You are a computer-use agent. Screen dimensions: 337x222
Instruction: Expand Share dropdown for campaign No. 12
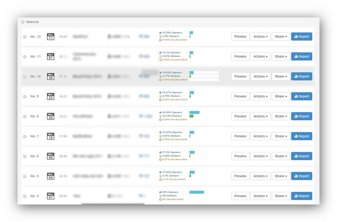click(281, 37)
